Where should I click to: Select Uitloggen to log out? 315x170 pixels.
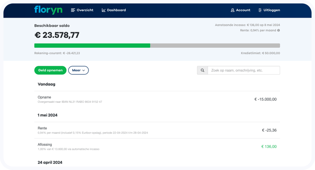pos(269,10)
